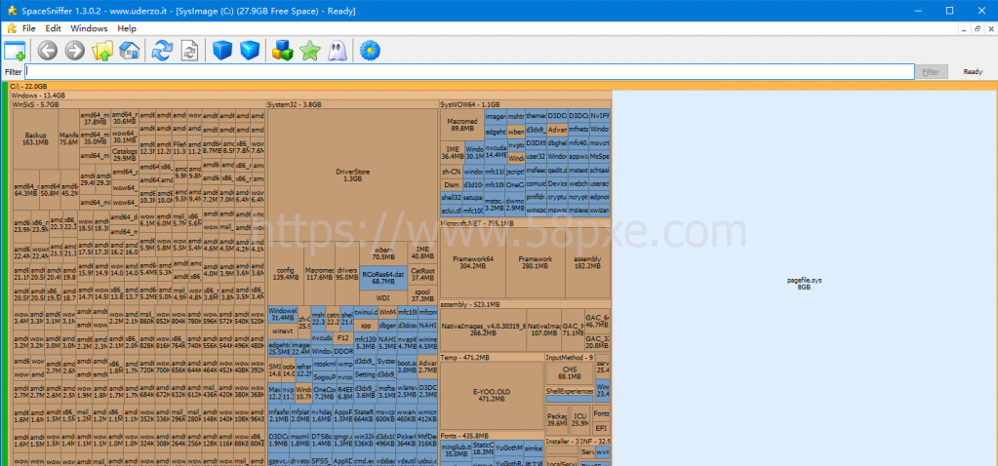Select the RCoRes64.dat file block

pyautogui.click(x=383, y=277)
